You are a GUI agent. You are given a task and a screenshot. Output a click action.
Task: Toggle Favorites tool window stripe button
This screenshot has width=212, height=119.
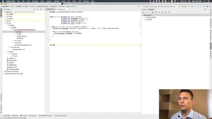pyautogui.click(x=1, y=109)
